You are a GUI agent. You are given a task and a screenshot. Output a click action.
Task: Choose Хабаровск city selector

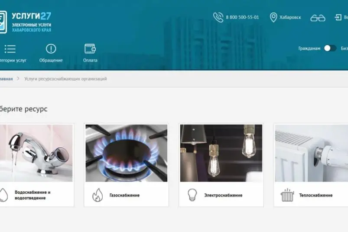pos(290,17)
